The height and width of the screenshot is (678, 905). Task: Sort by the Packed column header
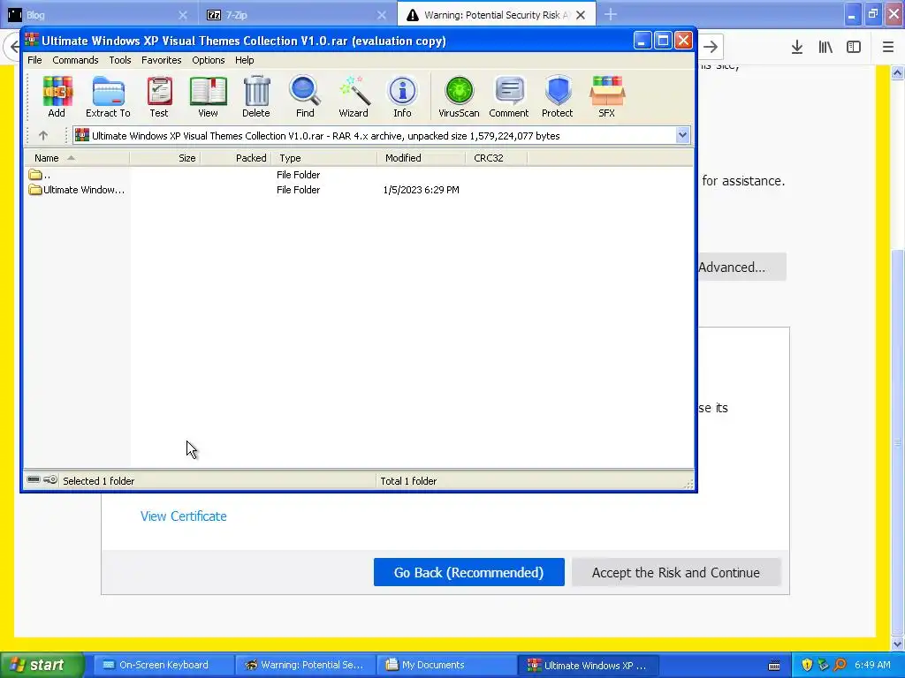pos(235,158)
